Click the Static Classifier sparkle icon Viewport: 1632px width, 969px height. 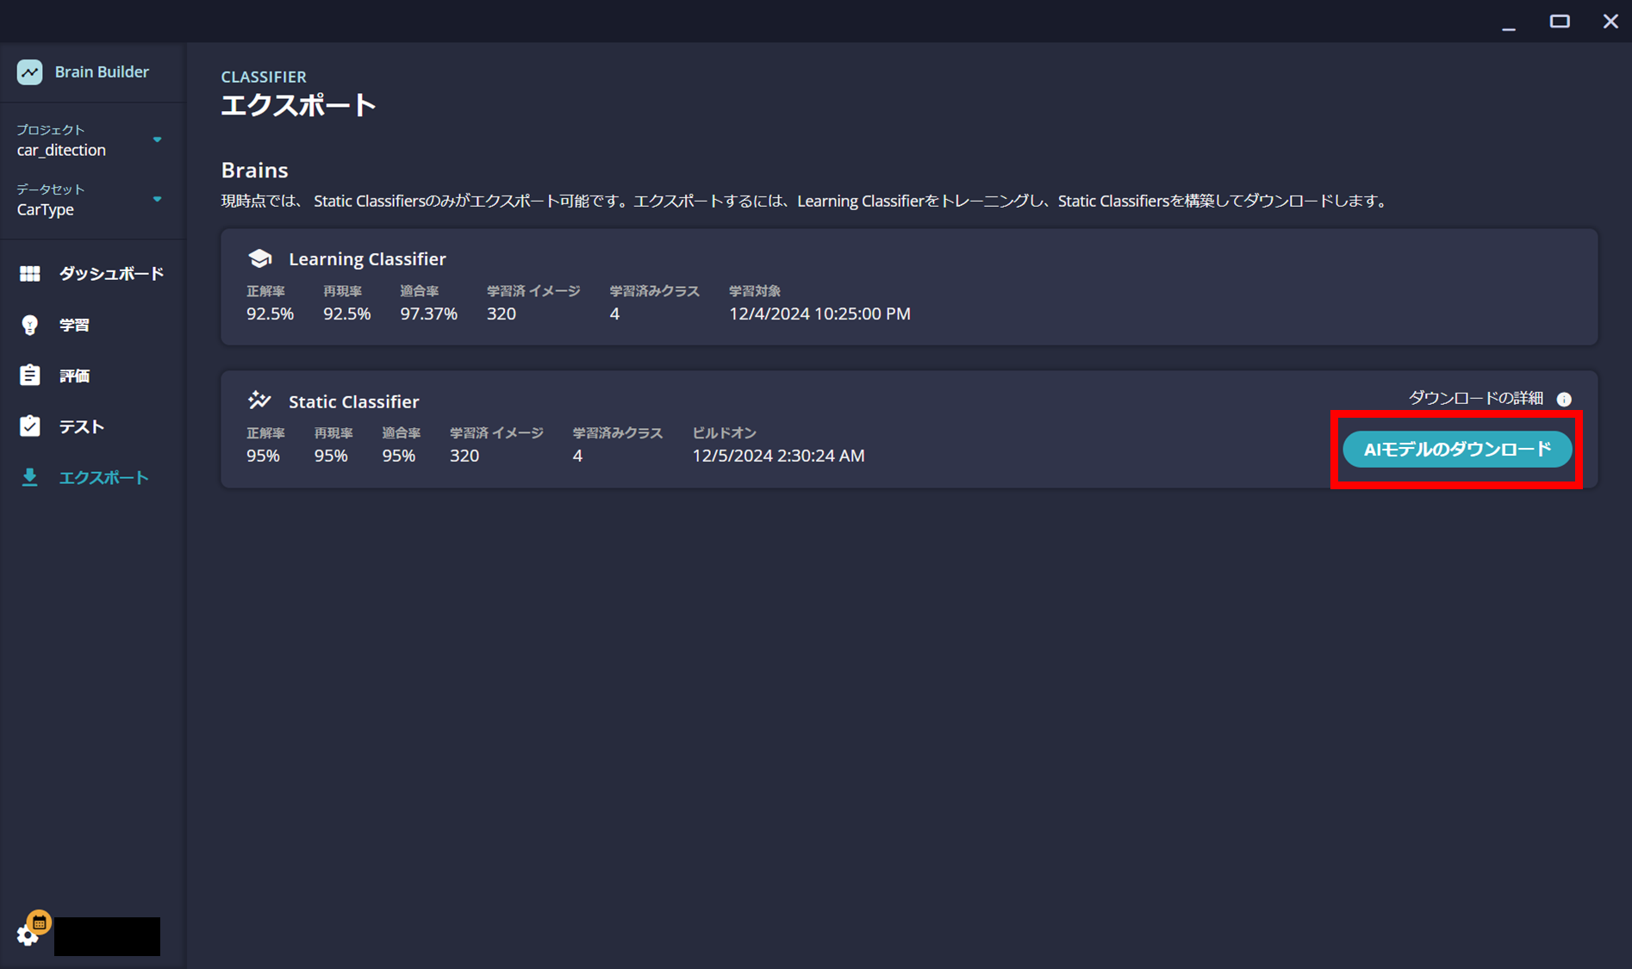pyautogui.click(x=259, y=401)
